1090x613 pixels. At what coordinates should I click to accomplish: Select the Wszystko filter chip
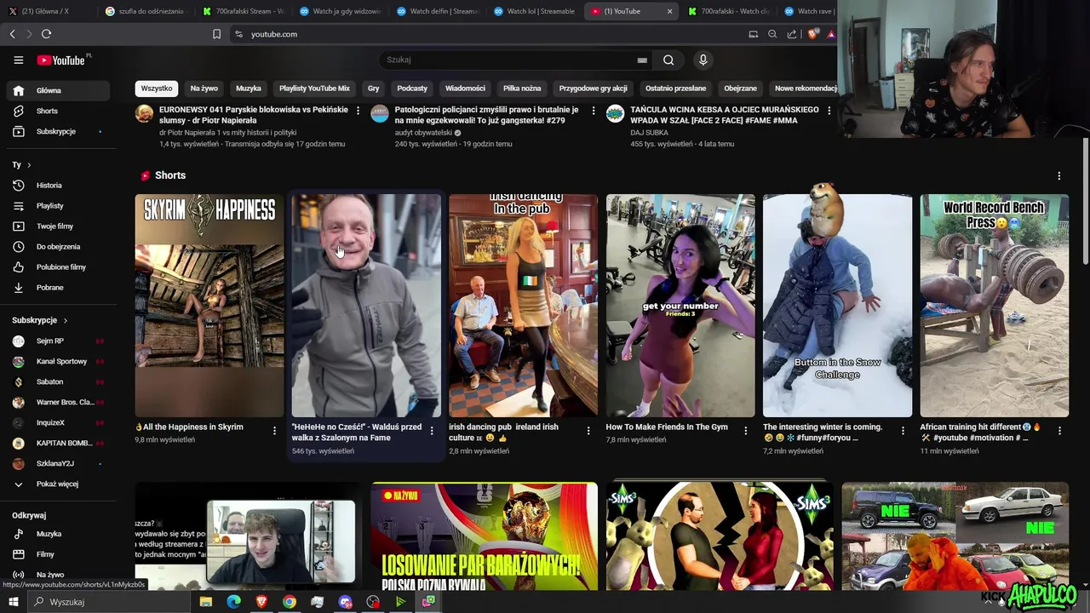click(x=157, y=89)
